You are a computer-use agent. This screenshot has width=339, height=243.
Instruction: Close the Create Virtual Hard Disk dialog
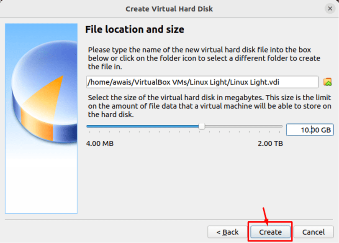330,9
